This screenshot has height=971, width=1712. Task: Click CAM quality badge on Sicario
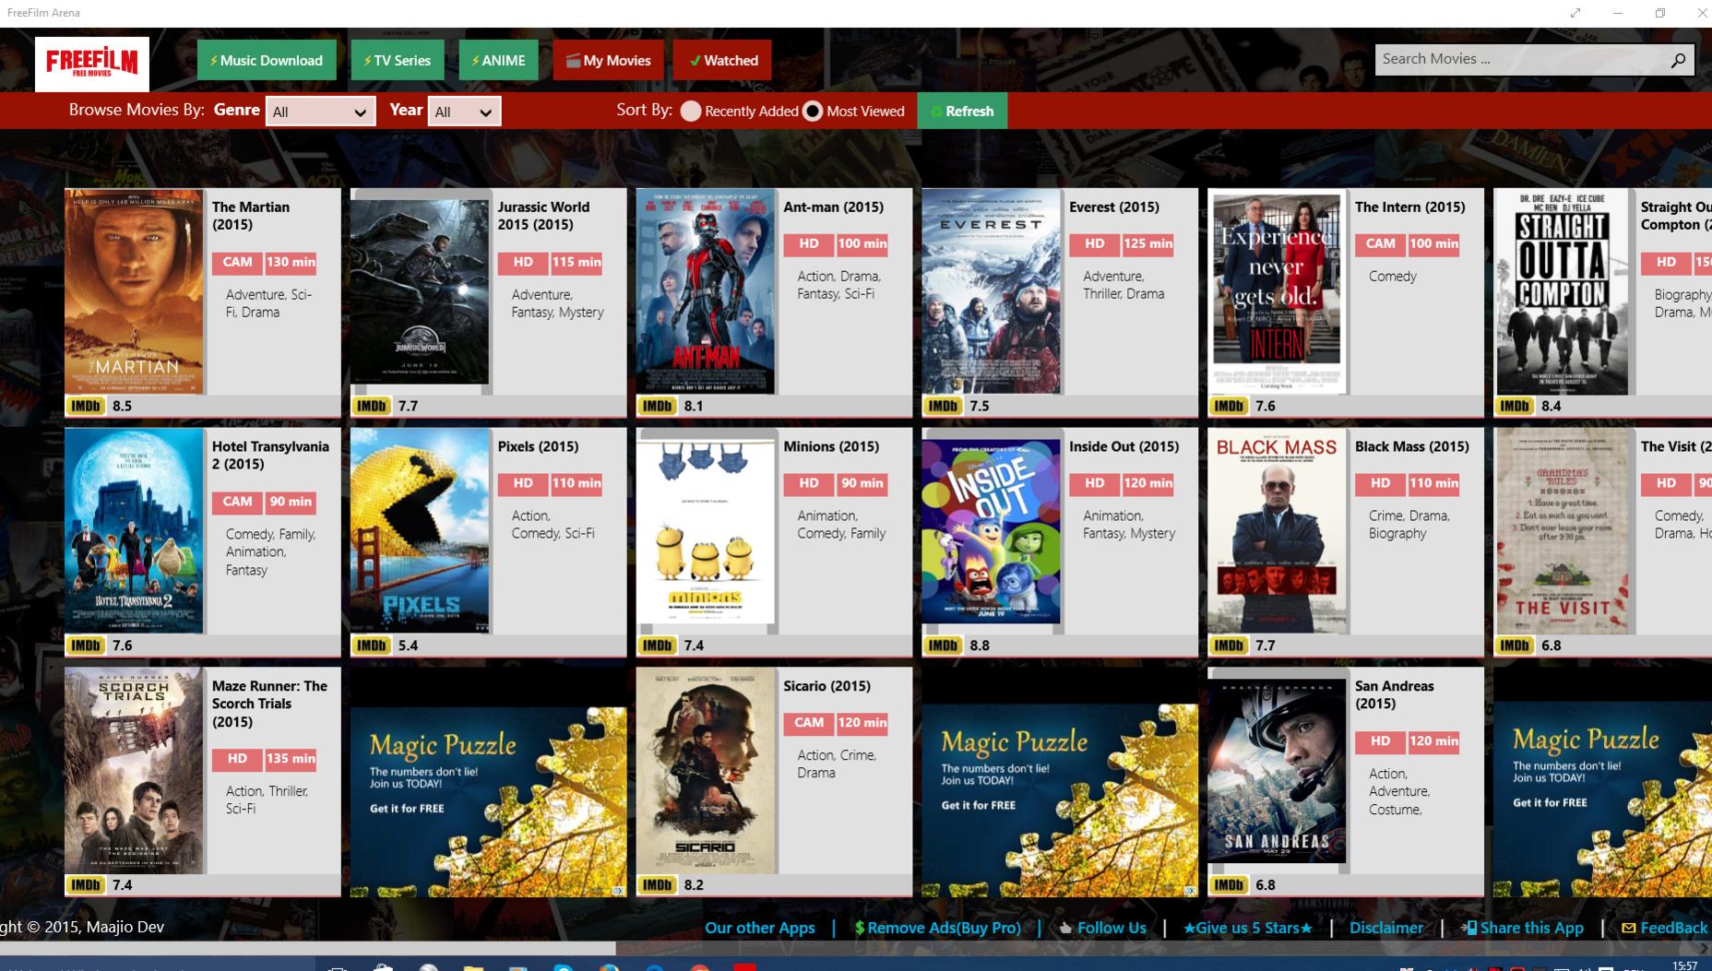click(x=809, y=724)
